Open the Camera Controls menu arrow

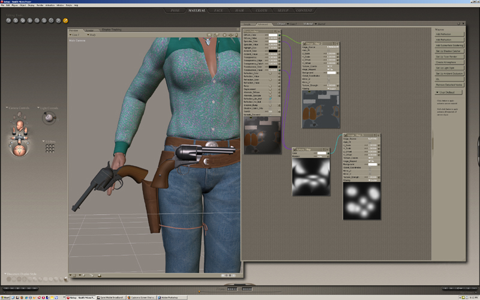[7, 108]
